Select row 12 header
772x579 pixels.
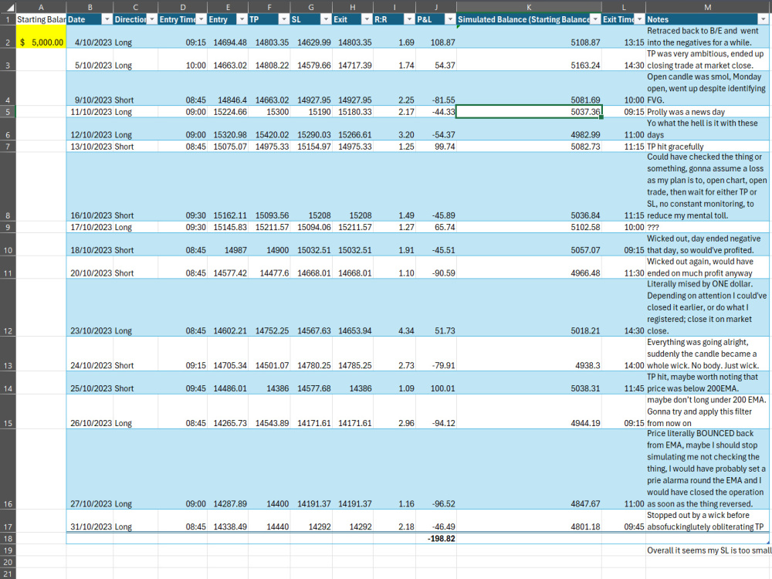(8, 307)
